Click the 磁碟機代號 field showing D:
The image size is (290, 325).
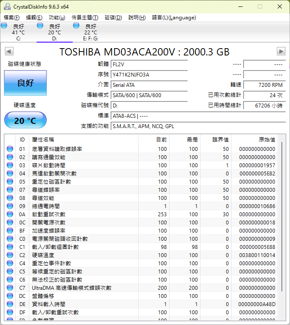(x=149, y=106)
